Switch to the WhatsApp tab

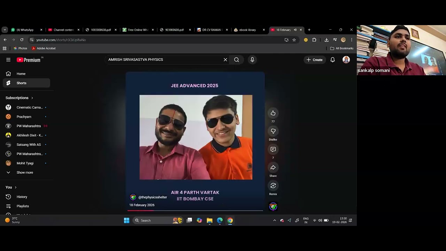[x=26, y=30]
